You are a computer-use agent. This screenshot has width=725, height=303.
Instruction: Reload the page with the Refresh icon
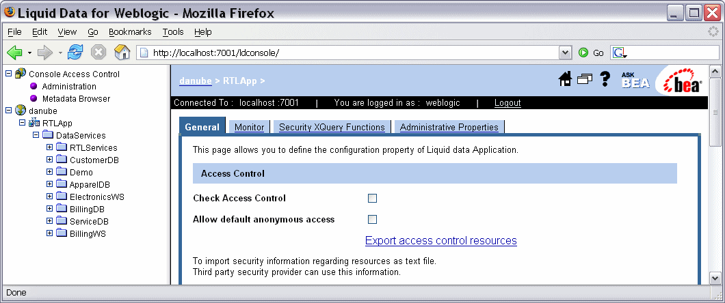pos(75,52)
